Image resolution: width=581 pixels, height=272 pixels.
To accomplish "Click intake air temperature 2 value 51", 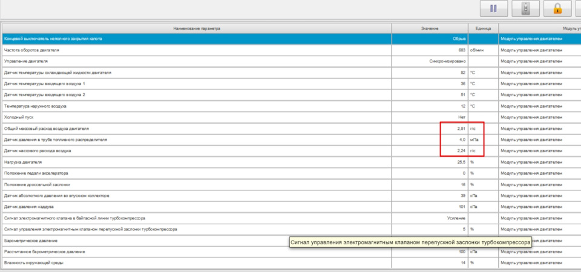I will point(463,95).
